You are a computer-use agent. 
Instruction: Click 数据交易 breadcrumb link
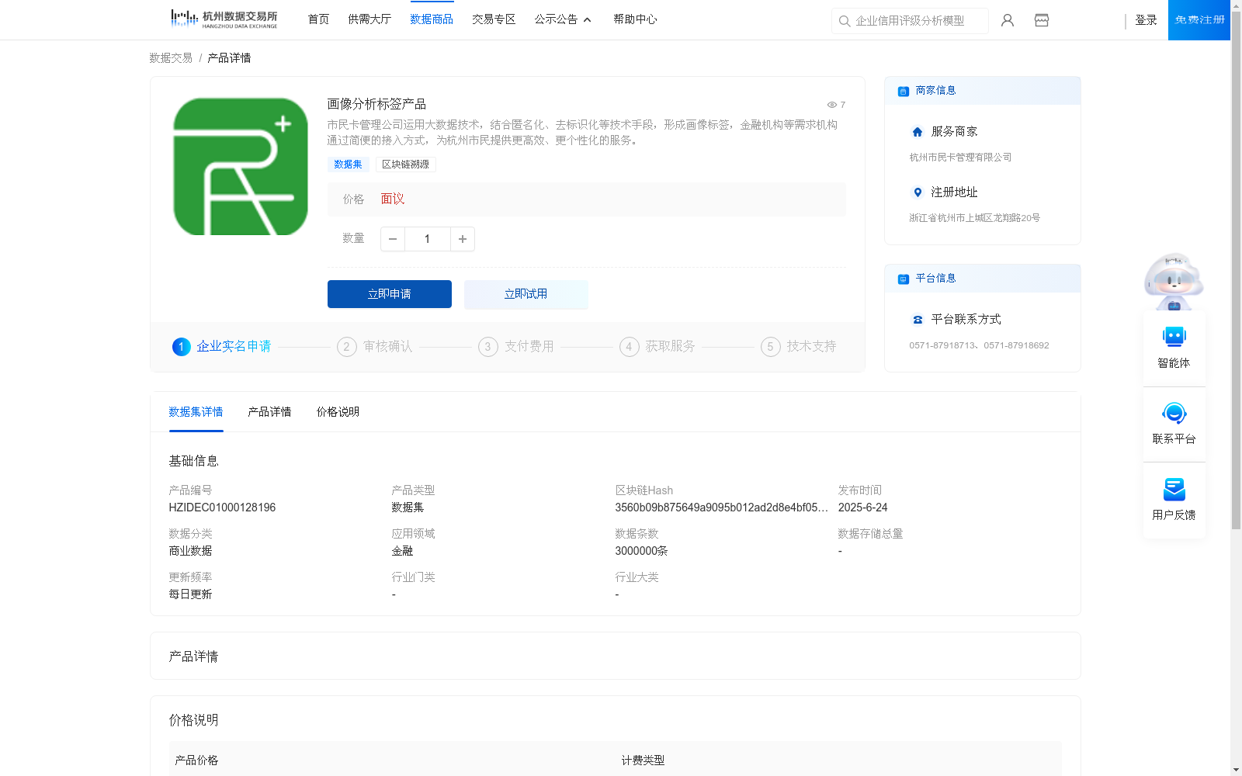[171, 58]
